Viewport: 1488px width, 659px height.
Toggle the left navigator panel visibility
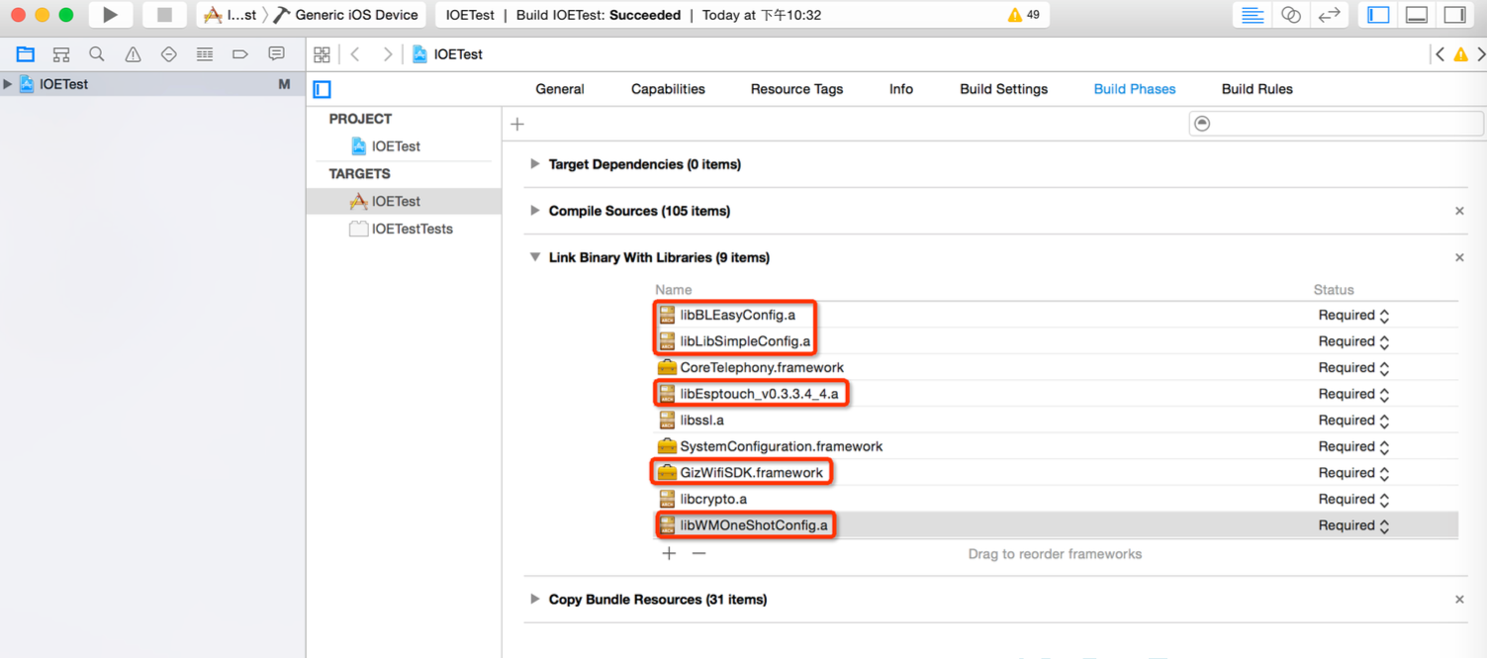[1376, 14]
